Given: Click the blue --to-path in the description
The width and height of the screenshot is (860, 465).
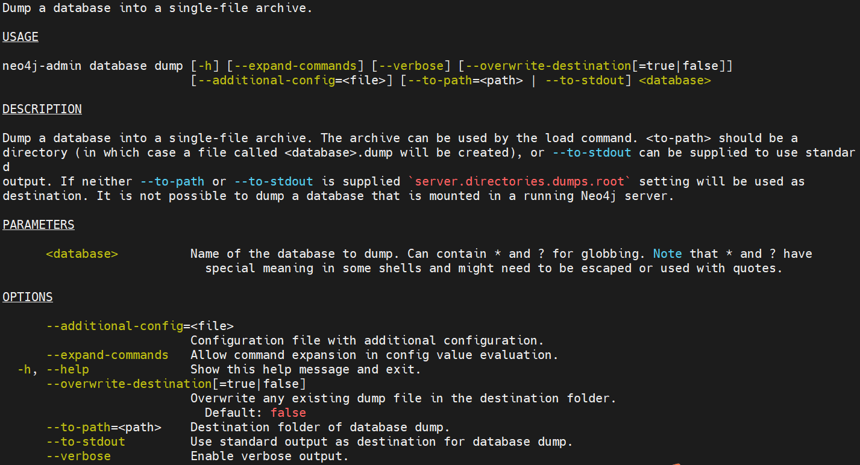Looking at the screenshot, I should click(x=172, y=181).
